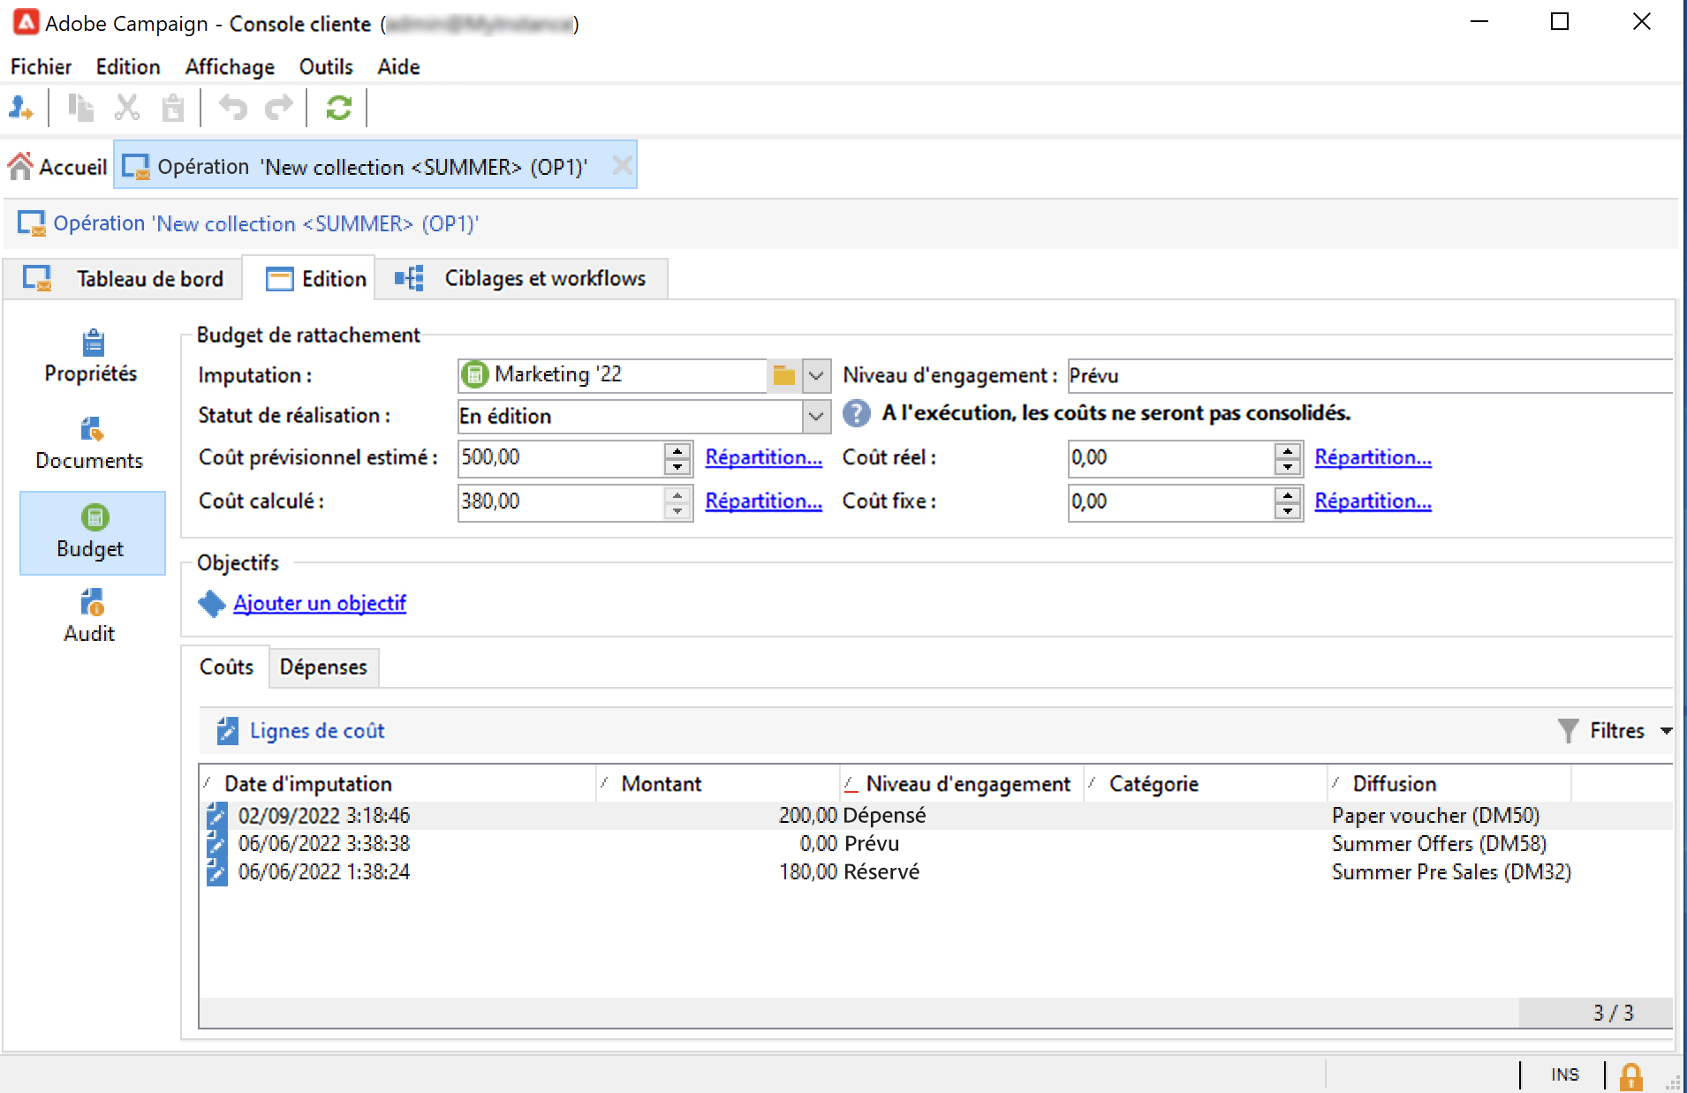Click the Summer Offers (DM58) cell
This screenshot has height=1093, width=1687.
tap(1439, 844)
